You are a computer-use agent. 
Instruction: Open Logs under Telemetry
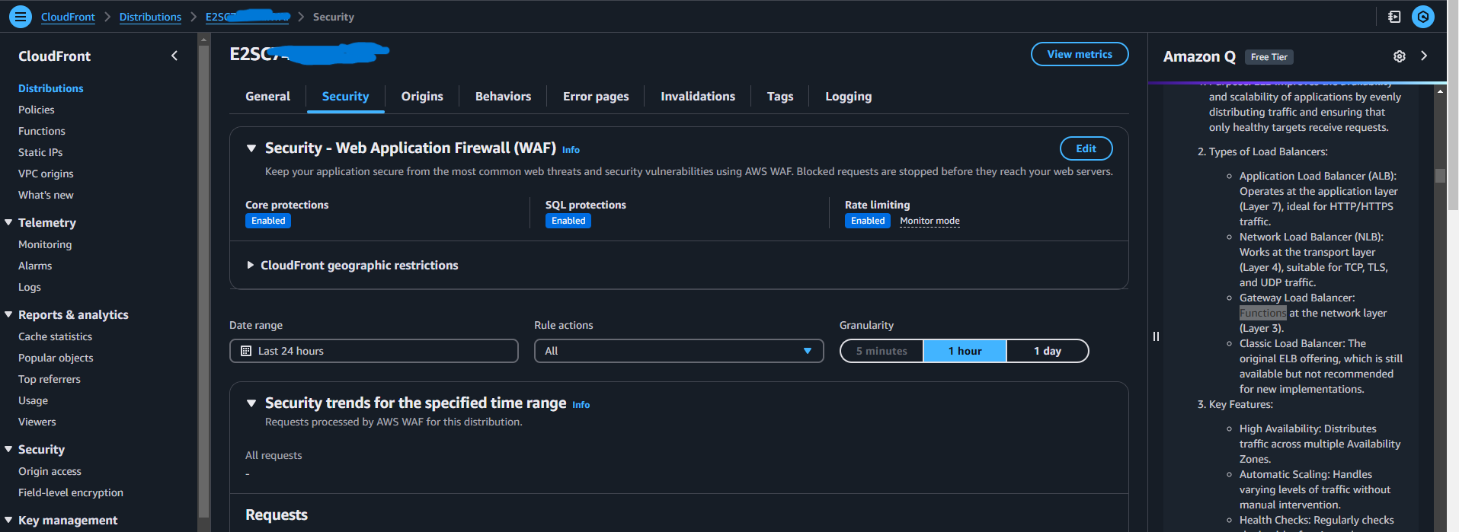(30, 287)
